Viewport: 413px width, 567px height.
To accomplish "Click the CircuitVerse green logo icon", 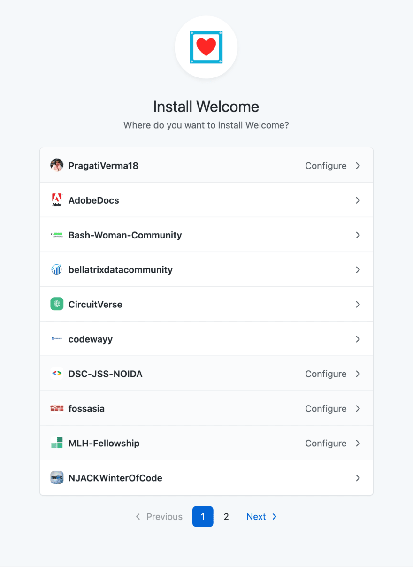I will (57, 304).
